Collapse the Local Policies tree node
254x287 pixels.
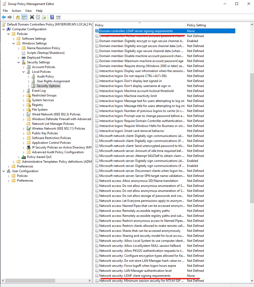click(x=24, y=72)
